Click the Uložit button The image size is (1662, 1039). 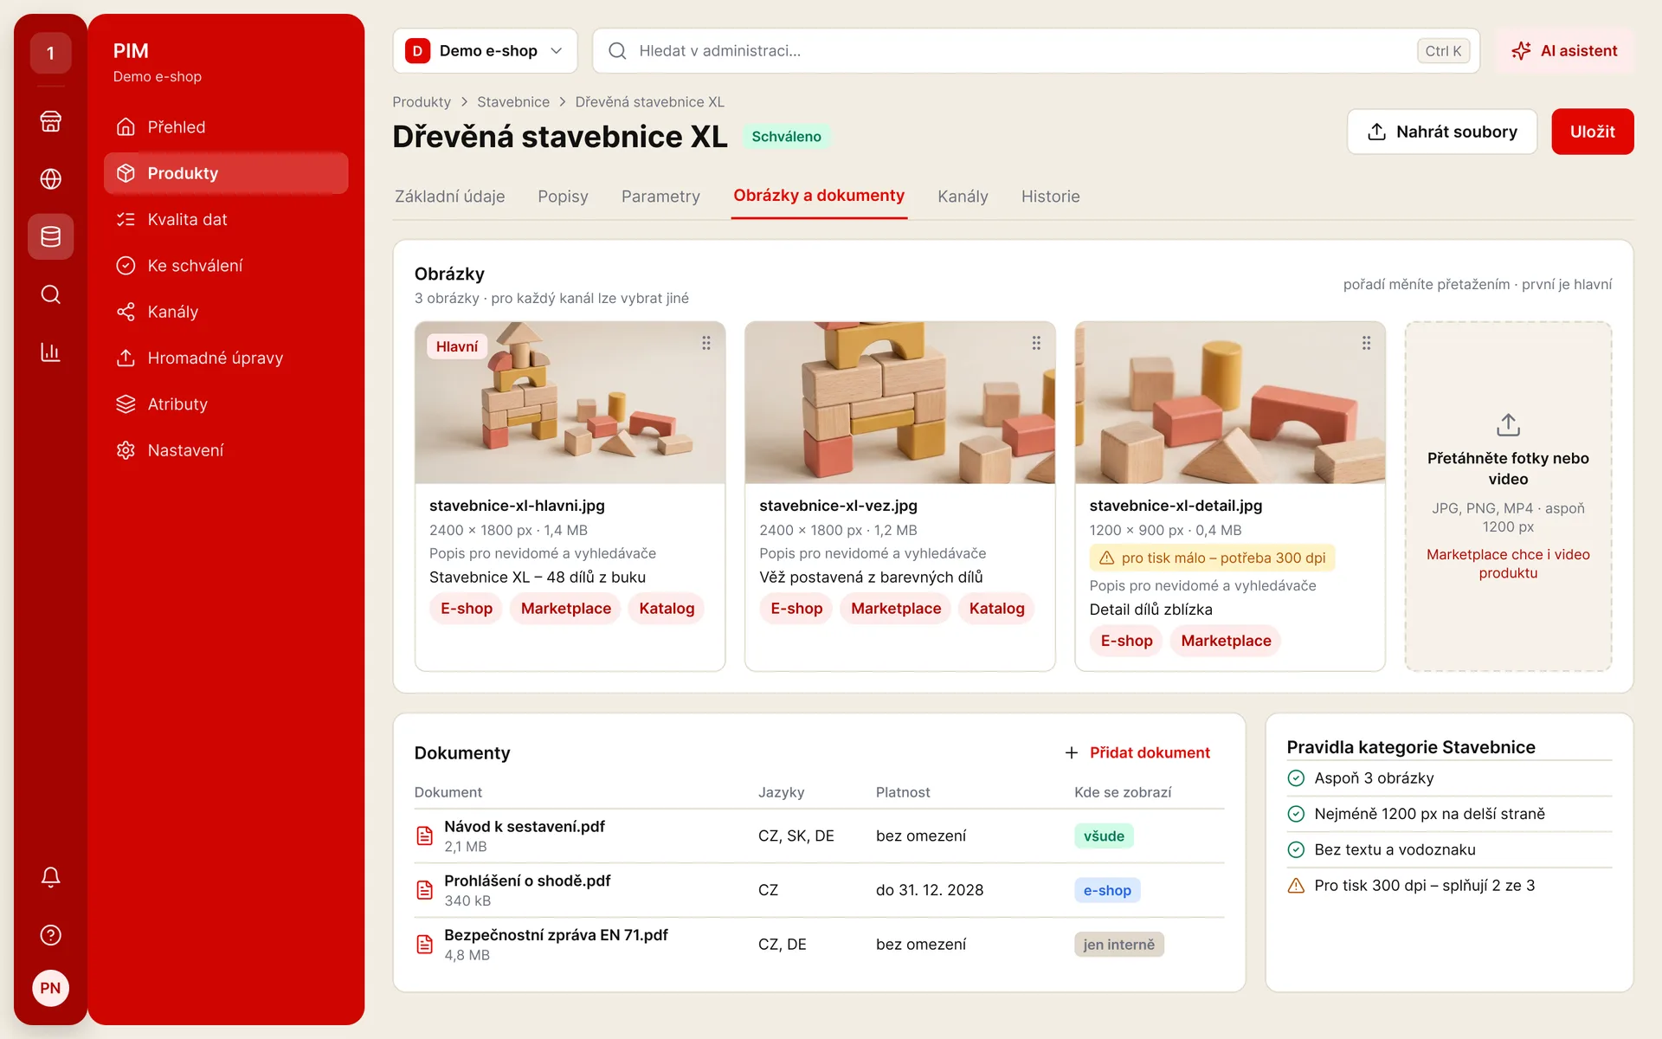(1592, 132)
